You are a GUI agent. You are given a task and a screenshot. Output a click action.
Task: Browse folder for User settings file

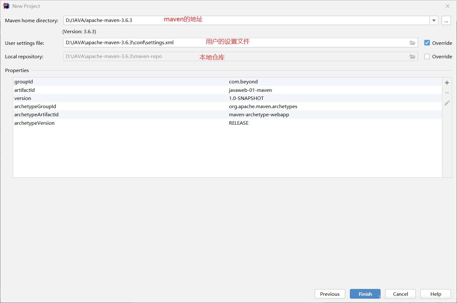413,43
